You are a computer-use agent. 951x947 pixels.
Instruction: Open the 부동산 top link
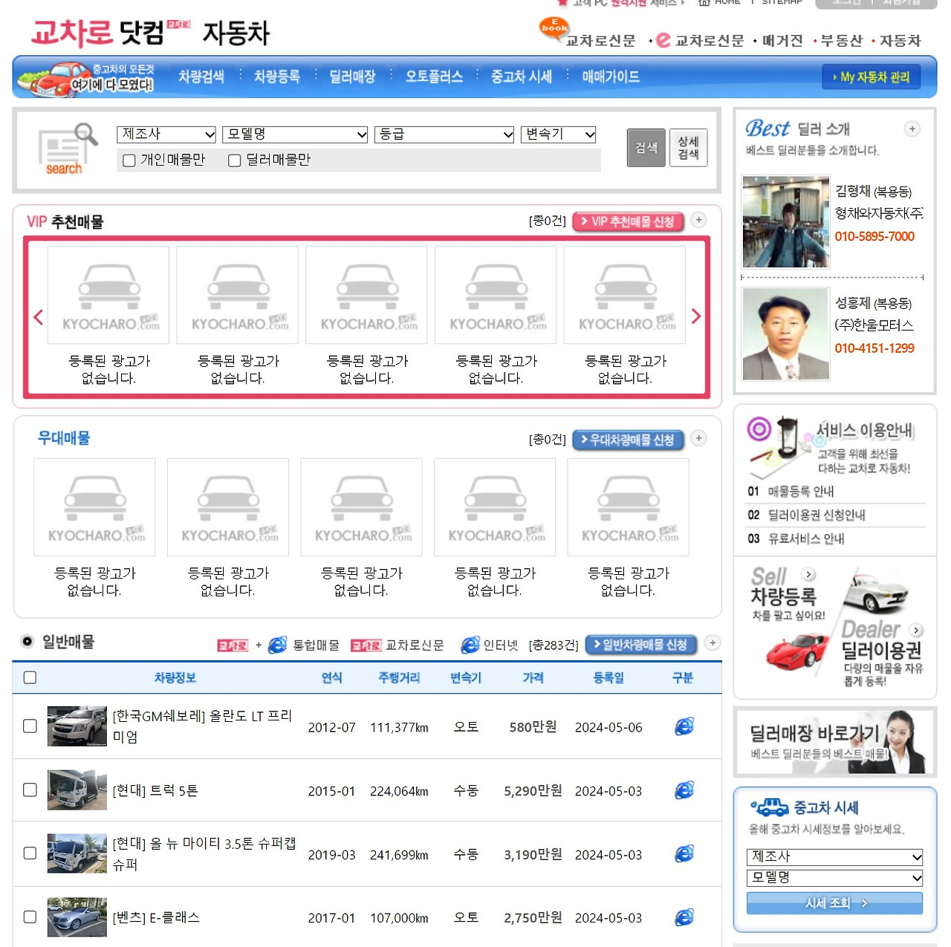point(841,41)
